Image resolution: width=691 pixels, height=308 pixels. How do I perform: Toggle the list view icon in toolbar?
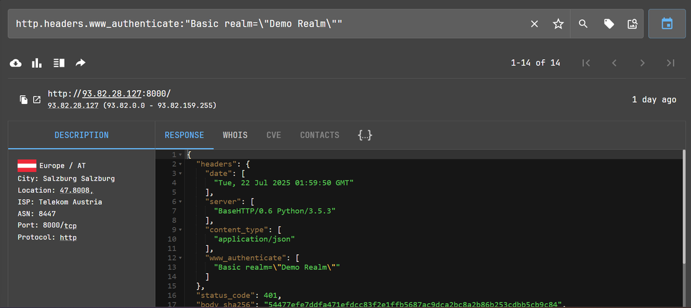pos(59,63)
